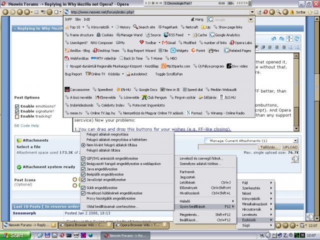Select Nem kívánt felugró ablakok tiltása radio option
This screenshot has height=240, width=320.
click(x=83, y=144)
